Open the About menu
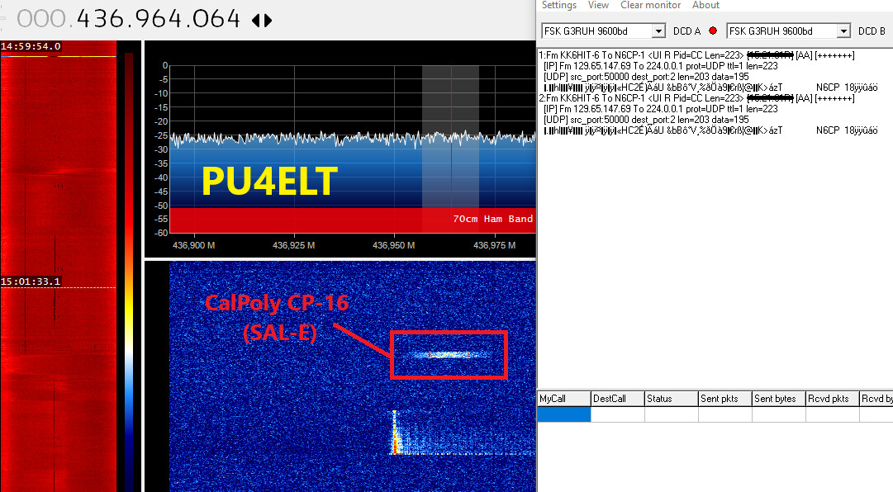Image resolution: width=893 pixels, height=492 pixels. [705, 6]
